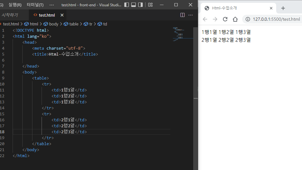Click the closing </html> tag
The width and height of the screenshot is (302, 170).
(21, 156)
